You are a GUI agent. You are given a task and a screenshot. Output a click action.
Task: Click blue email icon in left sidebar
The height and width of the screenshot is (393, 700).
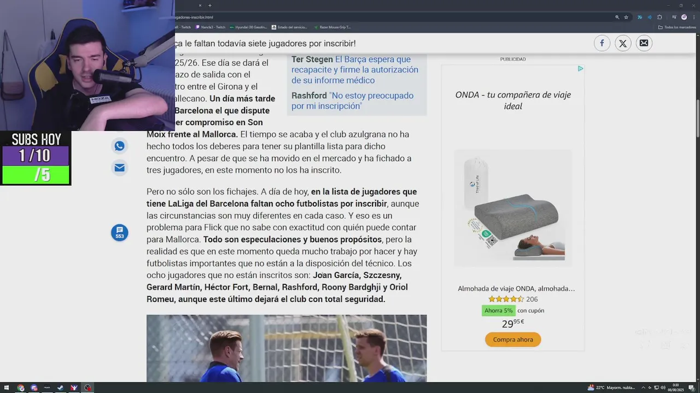(119, 168)
